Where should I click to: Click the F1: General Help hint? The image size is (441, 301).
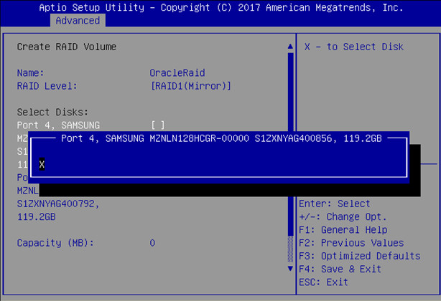pyautogui.click(x=343, y=230)
